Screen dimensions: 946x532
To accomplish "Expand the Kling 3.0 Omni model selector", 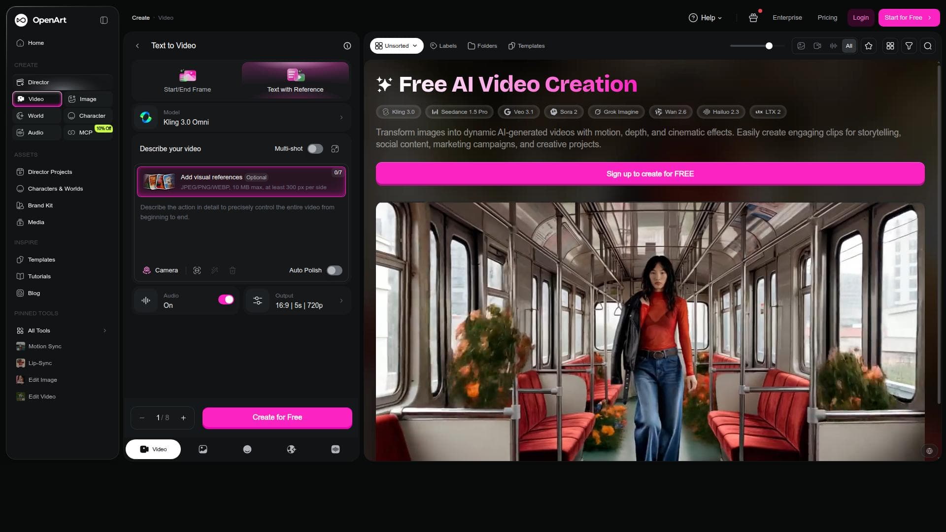I will pyautogui.click(x=241, y=118).
